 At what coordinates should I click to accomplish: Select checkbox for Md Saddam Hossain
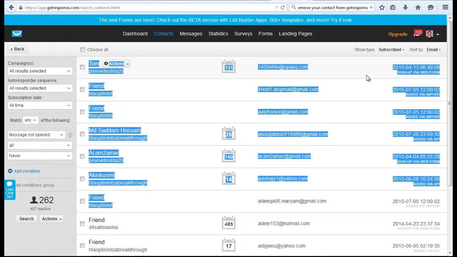tap(82, 134)
